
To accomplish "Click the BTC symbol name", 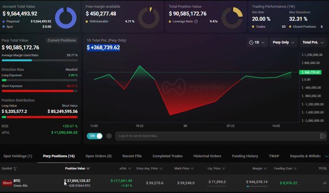I will coord(17,181).
